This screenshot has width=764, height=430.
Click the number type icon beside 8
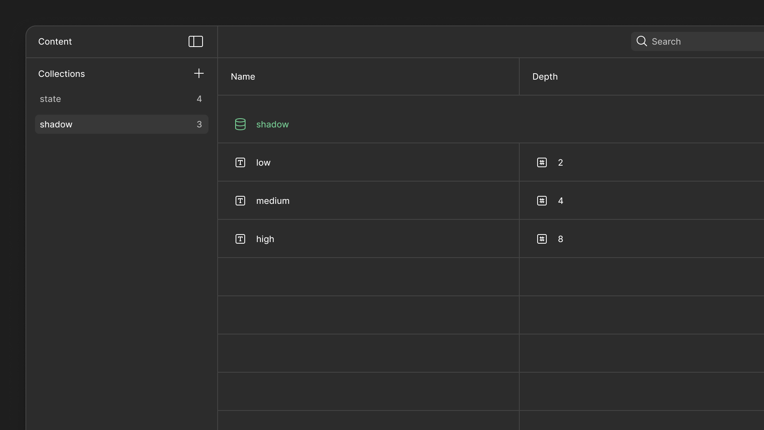542,239
